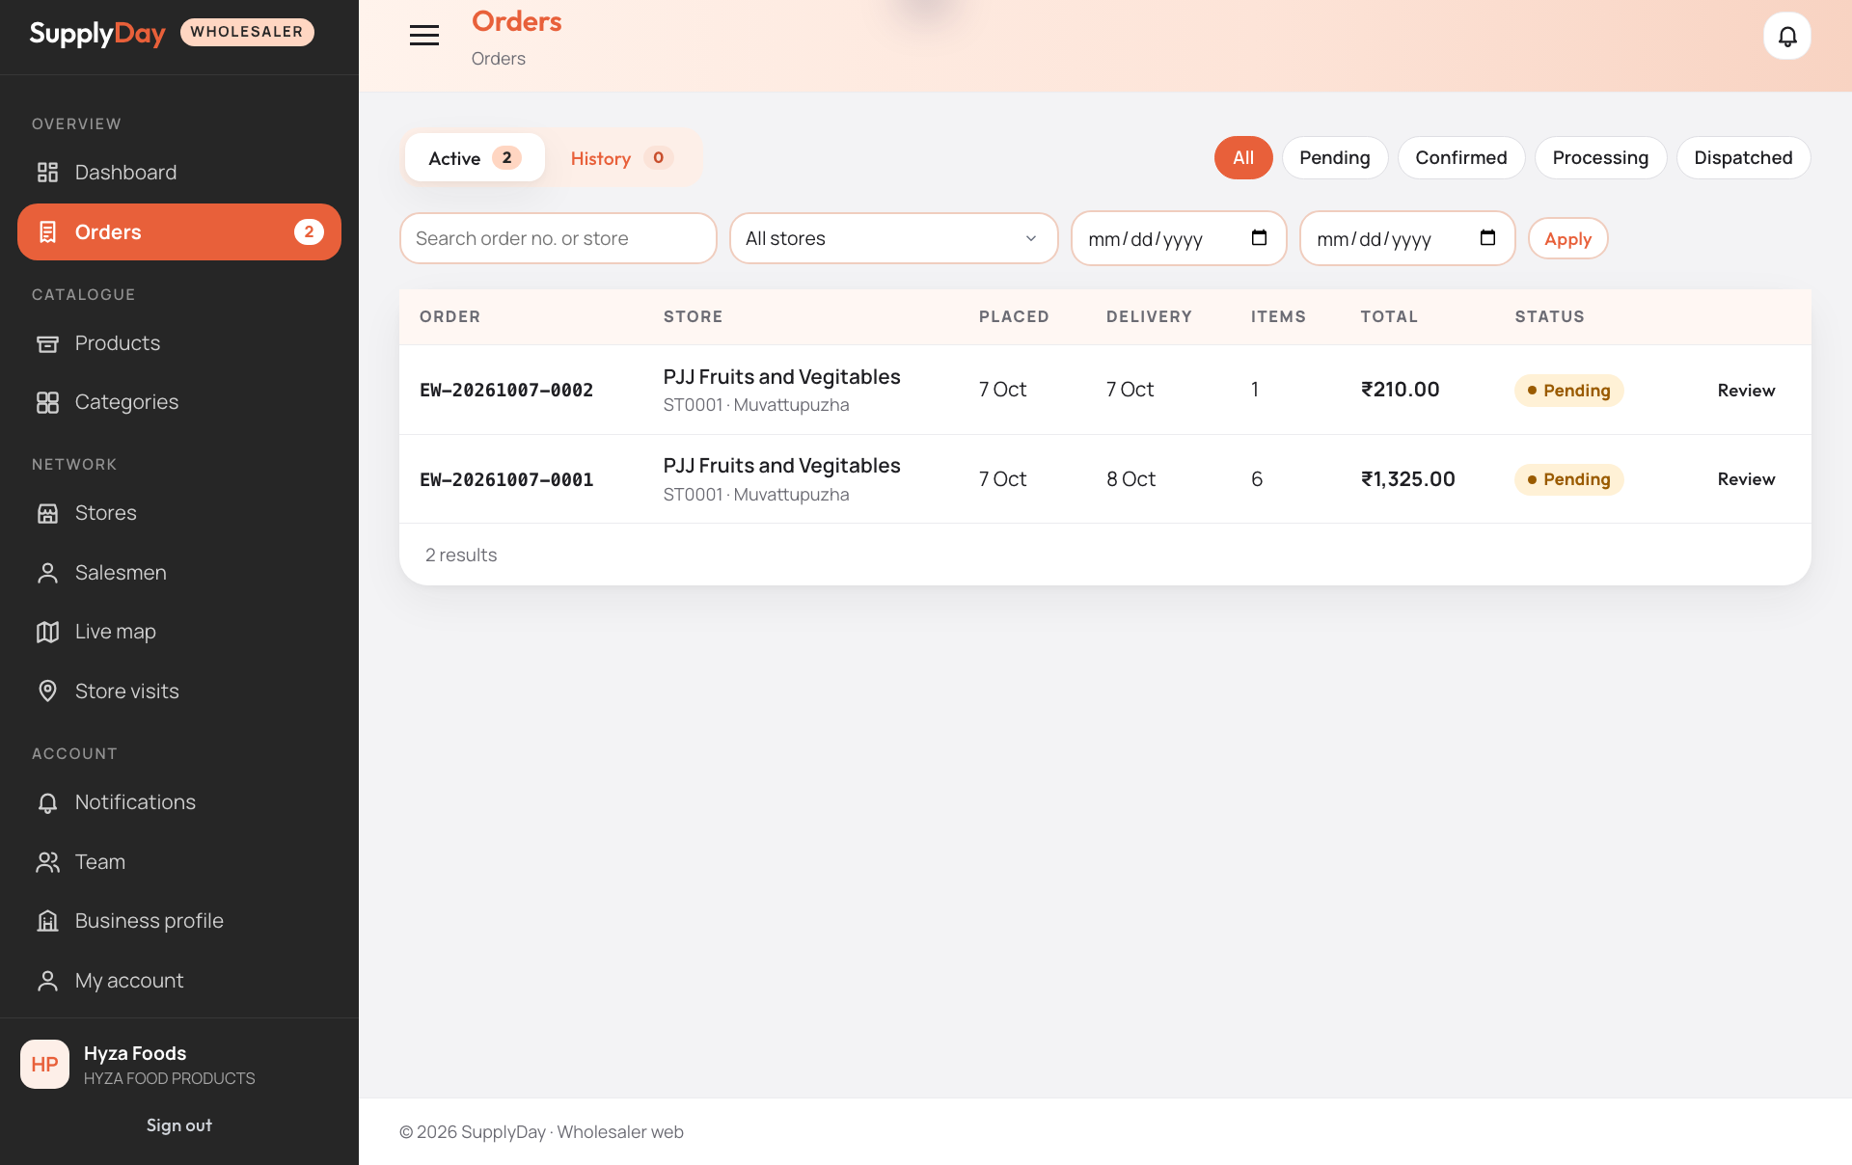This screenshot has width=1852, height=1165.
Task: Open Live map in the sidebar
Action: point(179,632)
